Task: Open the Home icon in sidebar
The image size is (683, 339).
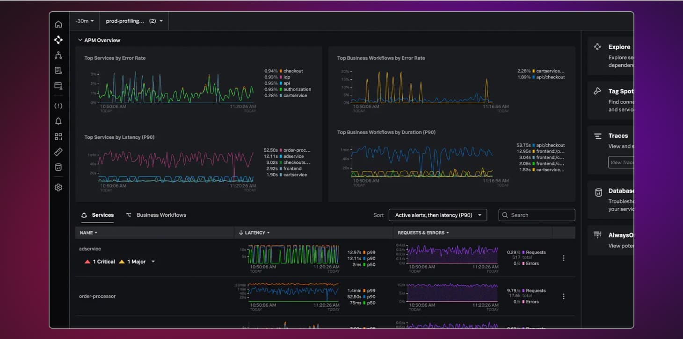Action: (58, 24)
